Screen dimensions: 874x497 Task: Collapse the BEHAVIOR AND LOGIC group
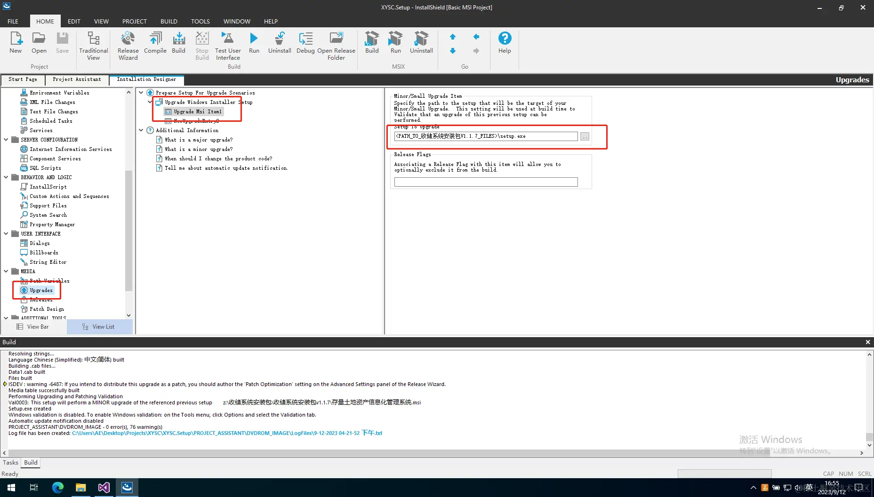6,177
